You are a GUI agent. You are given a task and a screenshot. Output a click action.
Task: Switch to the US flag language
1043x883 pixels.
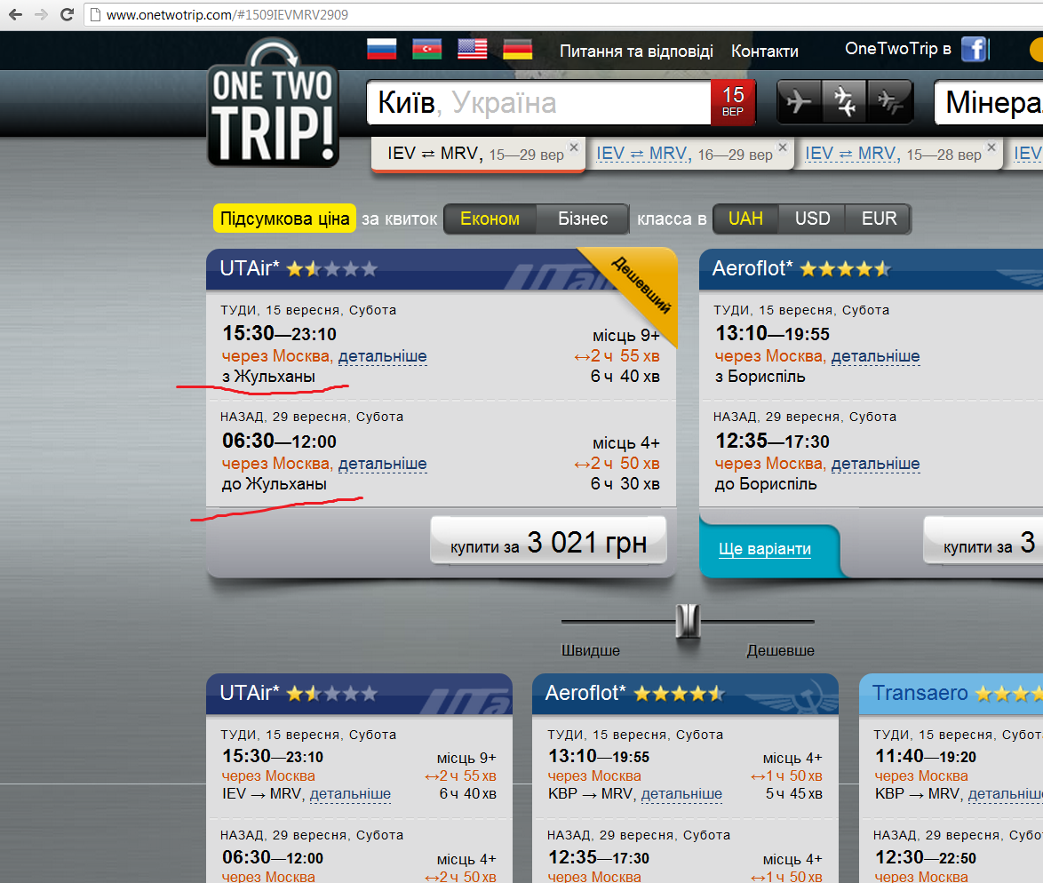pyautogui.click(x=473, y=49)
